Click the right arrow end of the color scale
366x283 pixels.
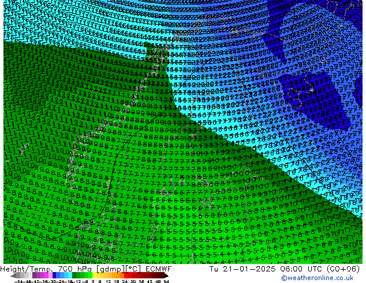point(166,275)
